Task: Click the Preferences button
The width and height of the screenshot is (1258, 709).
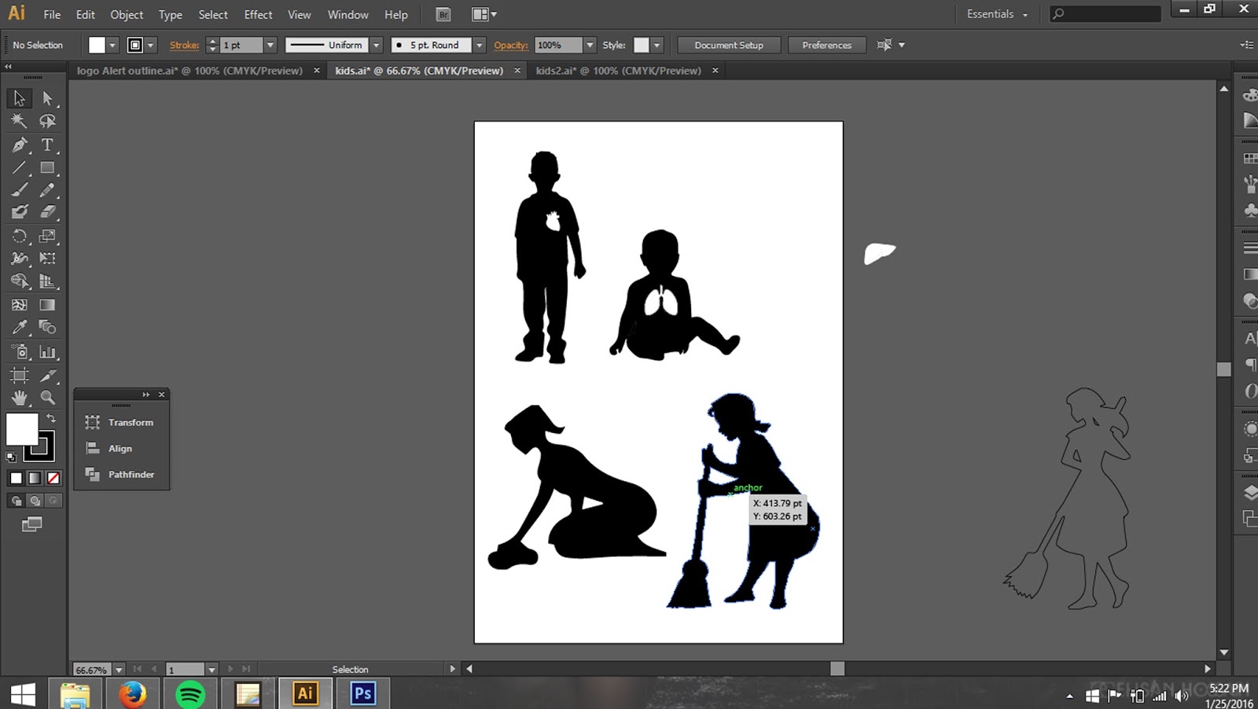Action: click(826, 45)
